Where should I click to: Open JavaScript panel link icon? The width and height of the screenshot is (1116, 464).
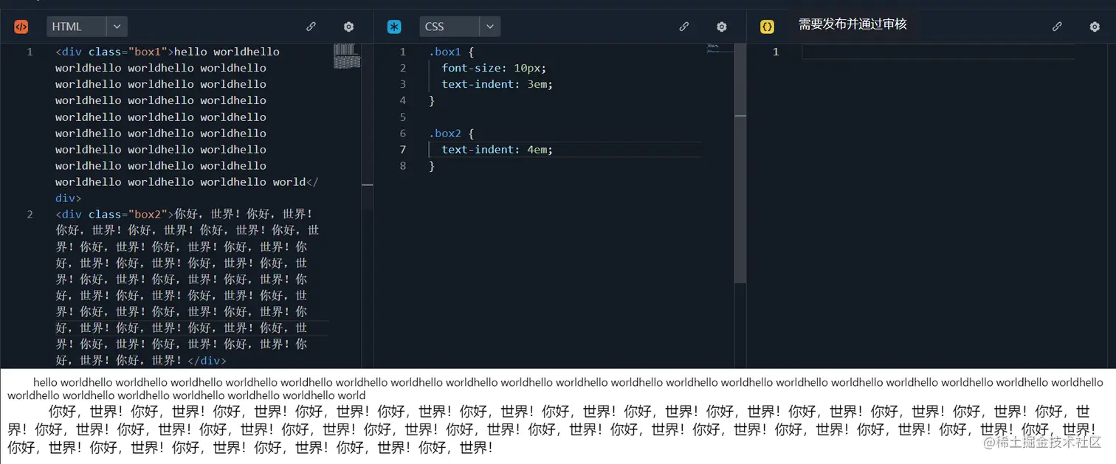click(x=1057, y=27)
